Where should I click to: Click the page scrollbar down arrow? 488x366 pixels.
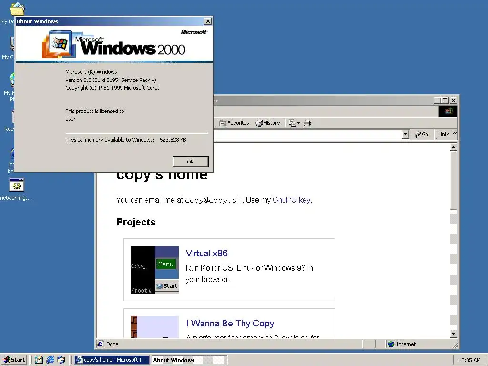coord(454,334)
